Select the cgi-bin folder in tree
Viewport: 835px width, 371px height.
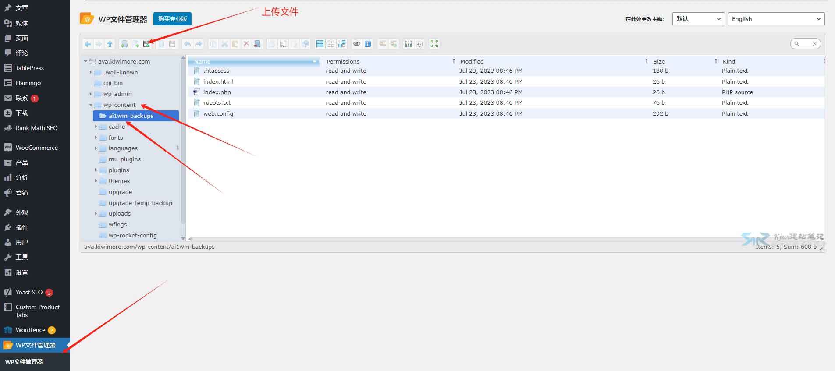click(113, 83)
